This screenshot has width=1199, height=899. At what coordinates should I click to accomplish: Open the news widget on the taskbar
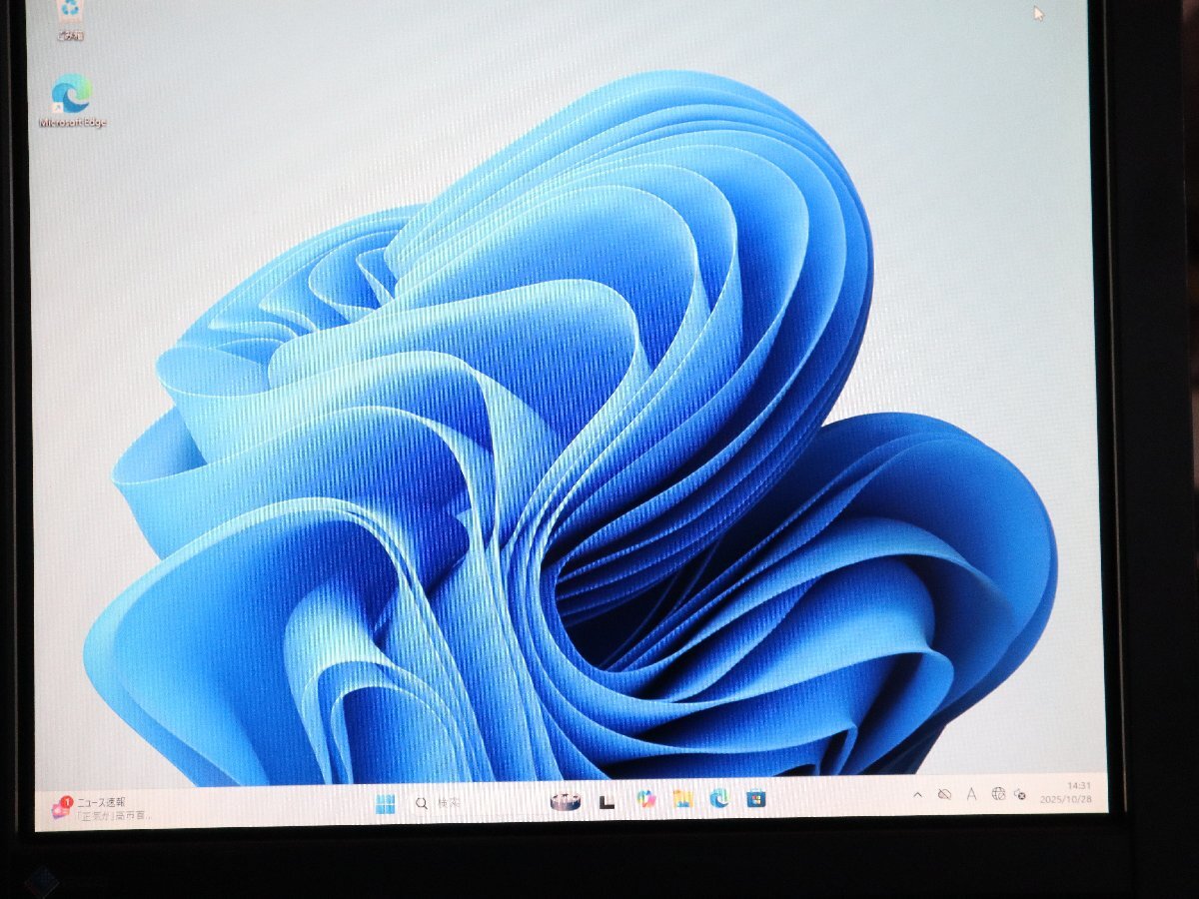point(100,807)
